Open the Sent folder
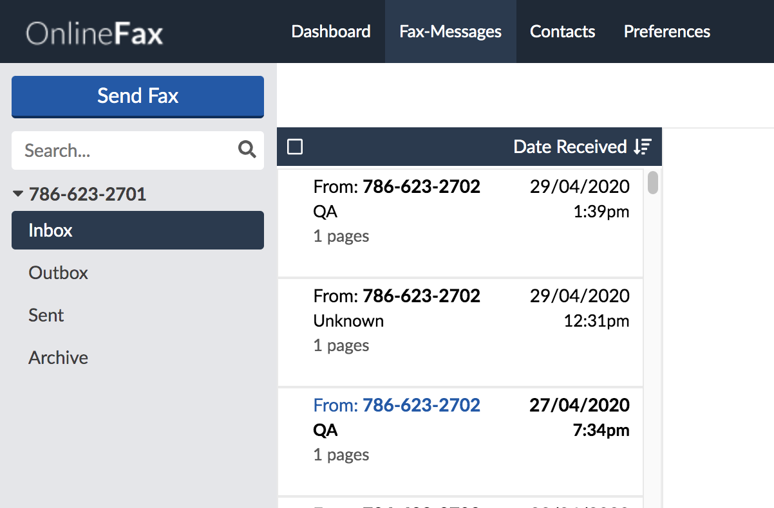774x508 pixels. point(46,315)
